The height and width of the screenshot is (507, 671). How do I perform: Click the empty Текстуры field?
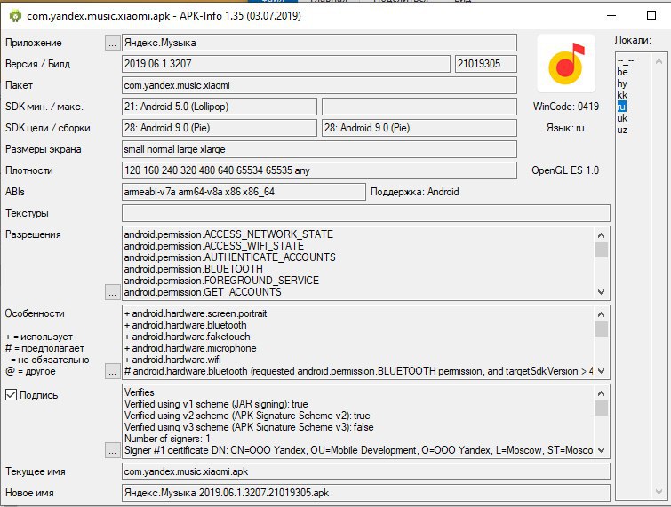tap(366, 213)
